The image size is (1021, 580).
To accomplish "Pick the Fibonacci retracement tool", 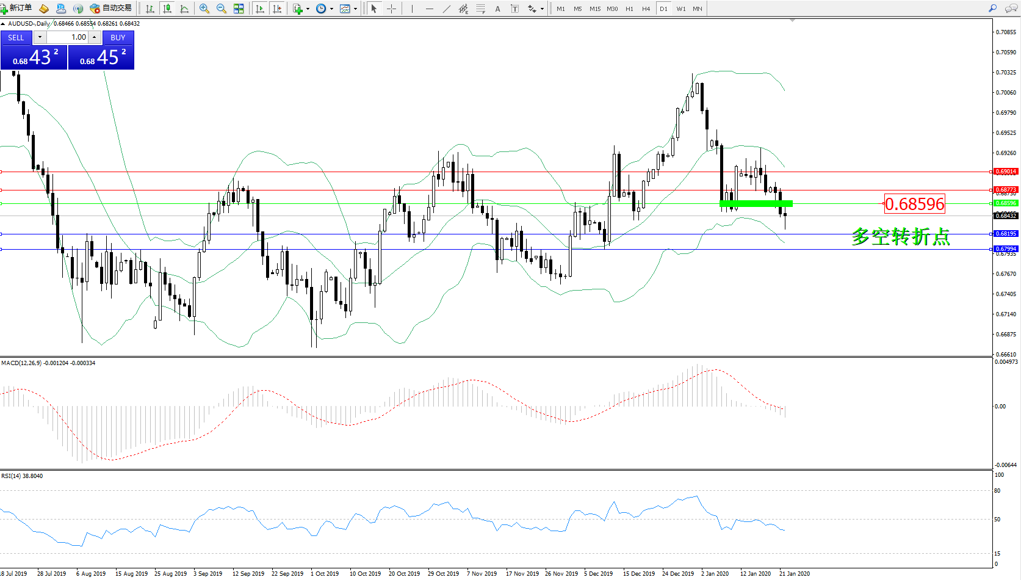I will [481, 9].
